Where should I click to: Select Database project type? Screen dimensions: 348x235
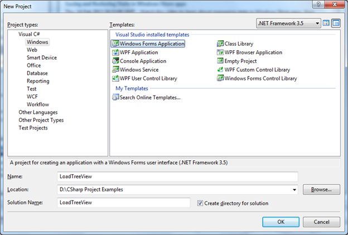coord(37,73)
